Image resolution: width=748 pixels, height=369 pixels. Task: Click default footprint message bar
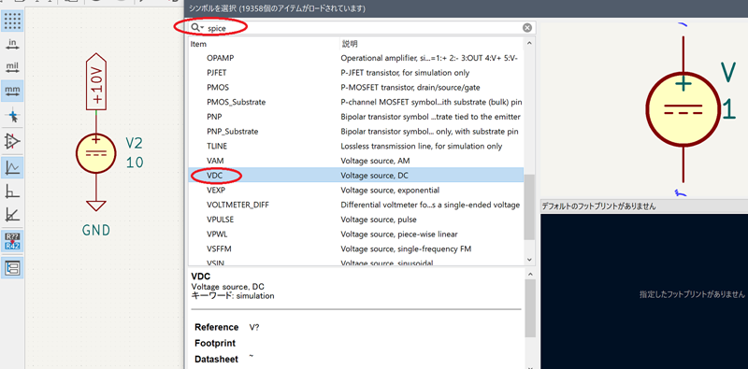pos(644,206)
